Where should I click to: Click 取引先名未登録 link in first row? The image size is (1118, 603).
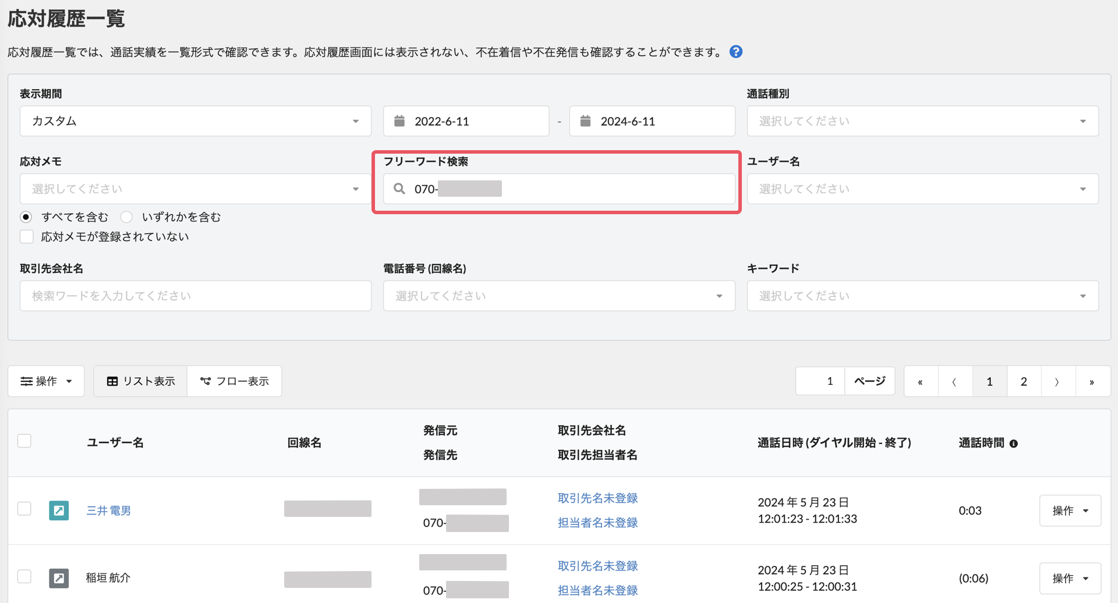[x=598, y=498]
